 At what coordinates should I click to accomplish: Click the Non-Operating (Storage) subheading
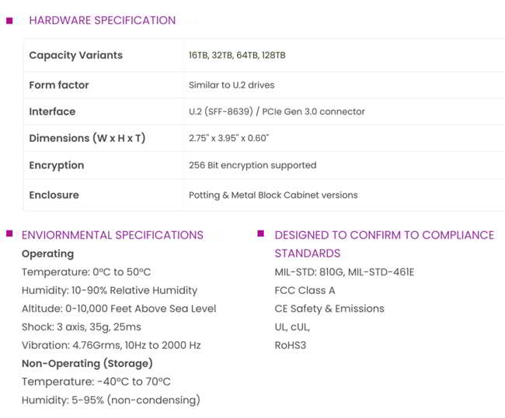coord(87,364)
